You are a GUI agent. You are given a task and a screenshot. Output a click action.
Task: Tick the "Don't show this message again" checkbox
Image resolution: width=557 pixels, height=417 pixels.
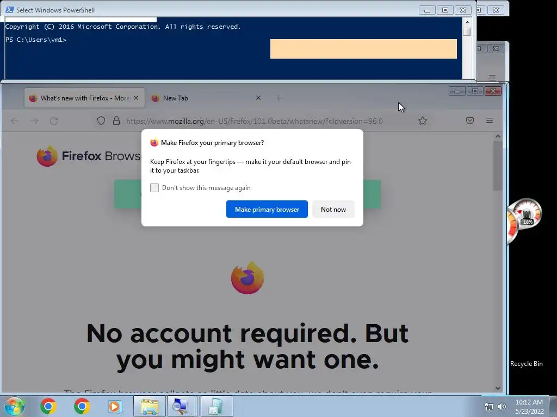pyautogui.click(x=154, y=187)
